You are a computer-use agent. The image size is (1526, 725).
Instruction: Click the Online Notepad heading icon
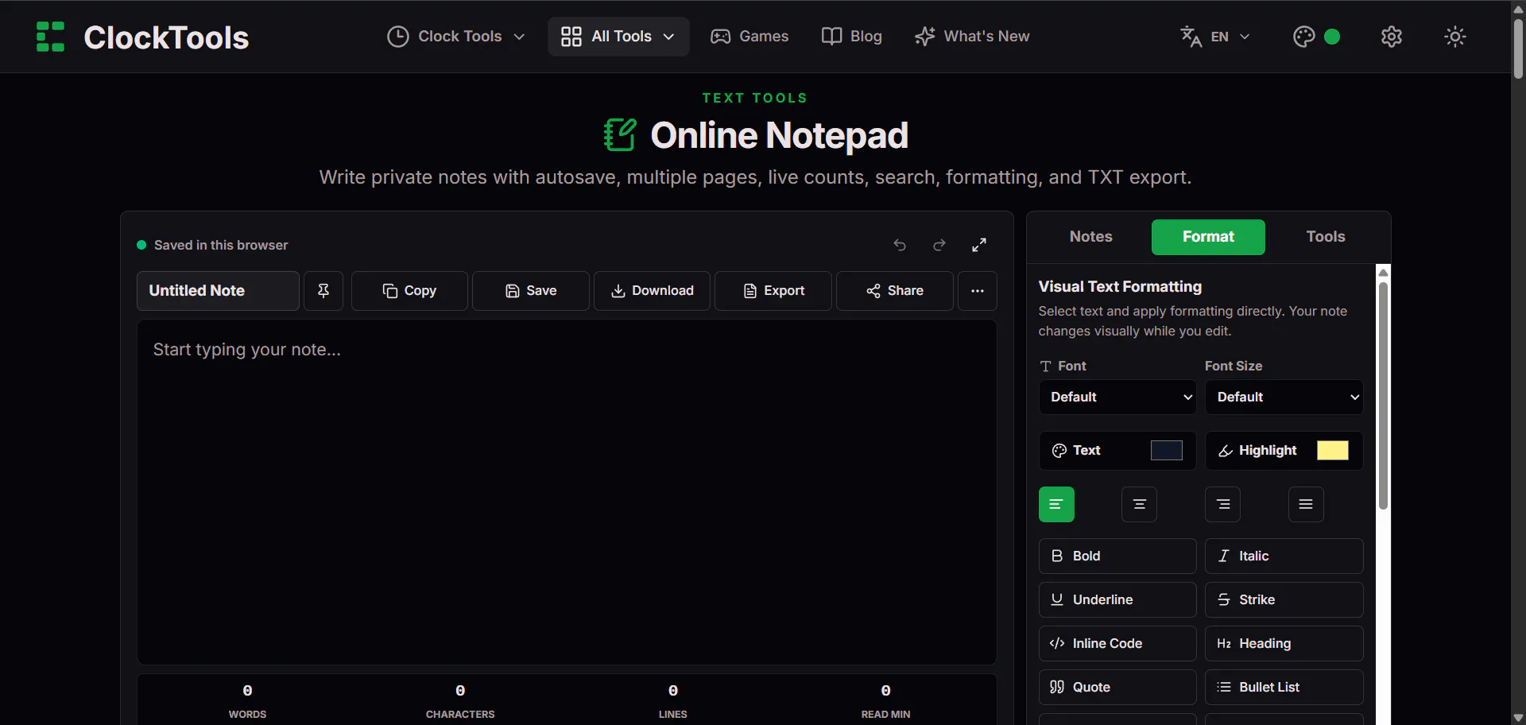[x=620, y=135]
